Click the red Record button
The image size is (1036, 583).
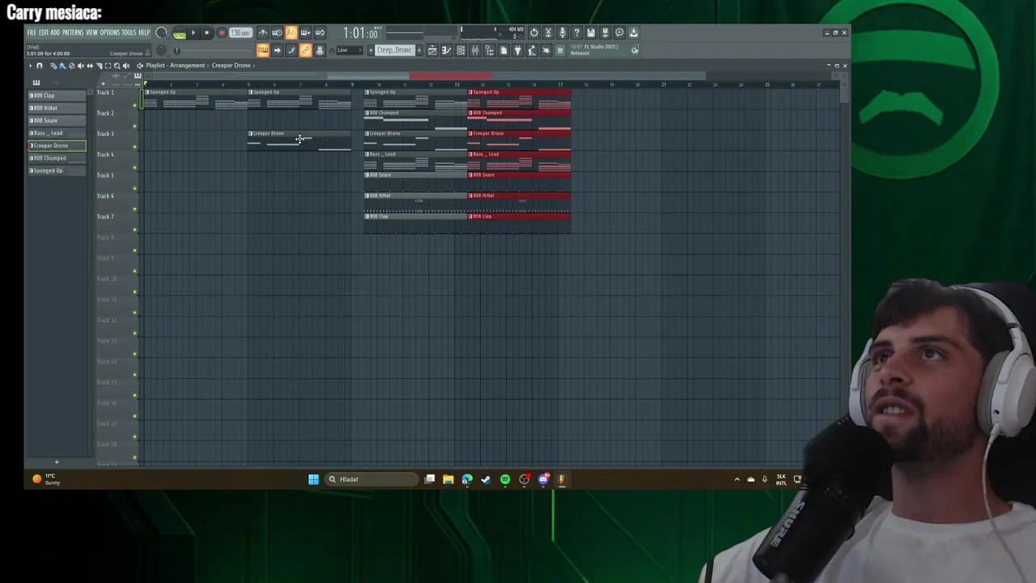pyautogui.click(x=222, y=33)
